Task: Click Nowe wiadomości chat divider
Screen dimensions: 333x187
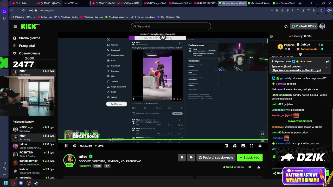Action: [300, 121]
